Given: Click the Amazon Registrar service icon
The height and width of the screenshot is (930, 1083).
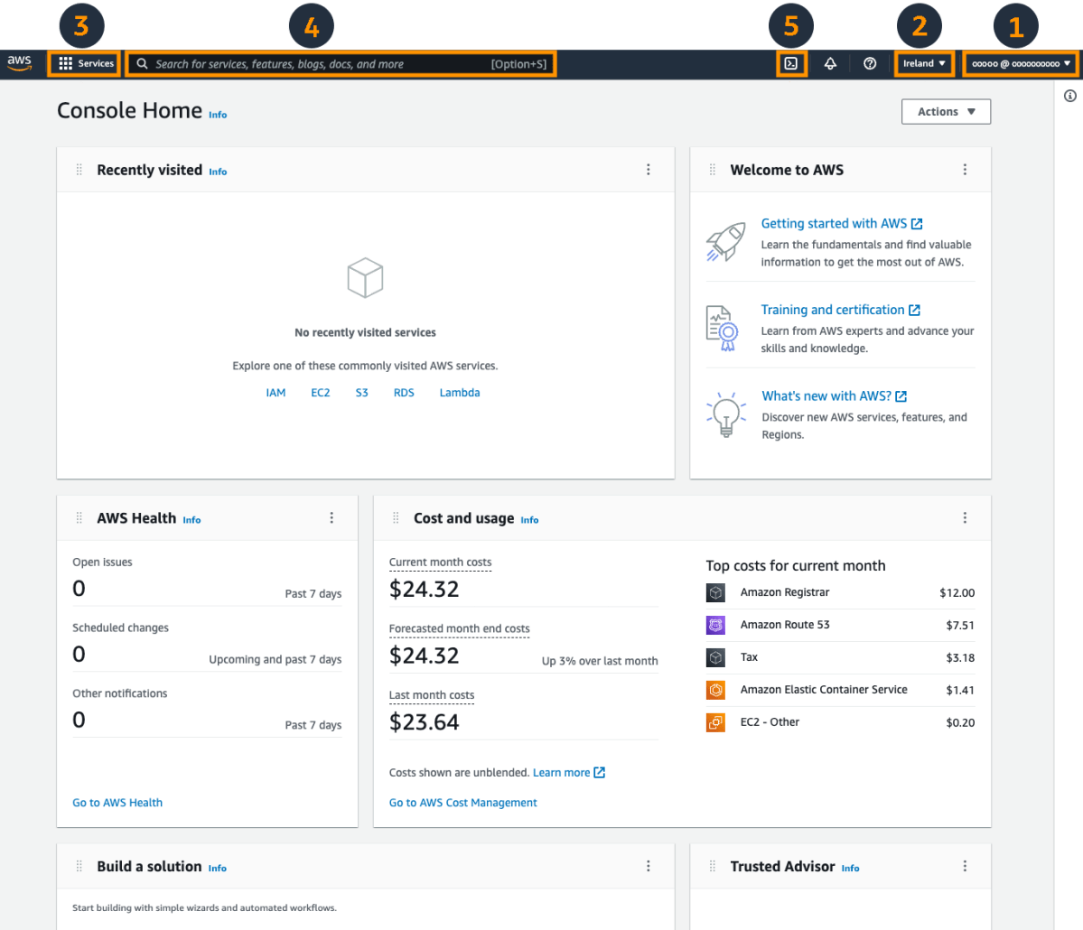Looking at the screenshot, I should 714,592.
